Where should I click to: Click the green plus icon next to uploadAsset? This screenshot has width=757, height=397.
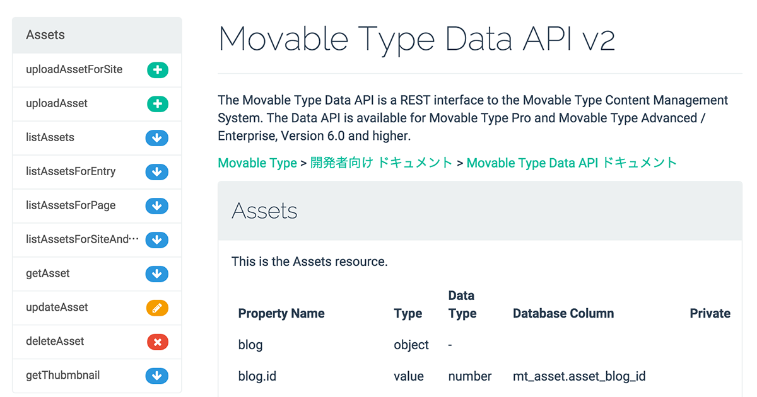[157, 104]
